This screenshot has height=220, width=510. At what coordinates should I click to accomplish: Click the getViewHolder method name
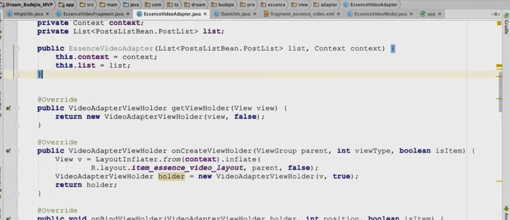200,108
